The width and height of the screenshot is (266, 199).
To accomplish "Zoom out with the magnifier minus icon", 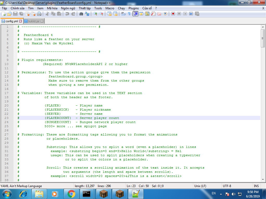I will coord(101,14).
